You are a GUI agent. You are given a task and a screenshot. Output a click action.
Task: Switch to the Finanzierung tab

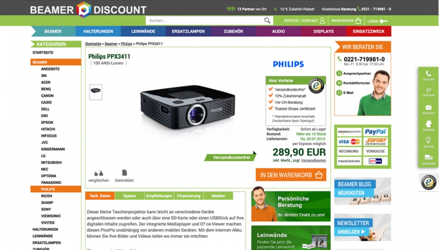click(189, 196)
